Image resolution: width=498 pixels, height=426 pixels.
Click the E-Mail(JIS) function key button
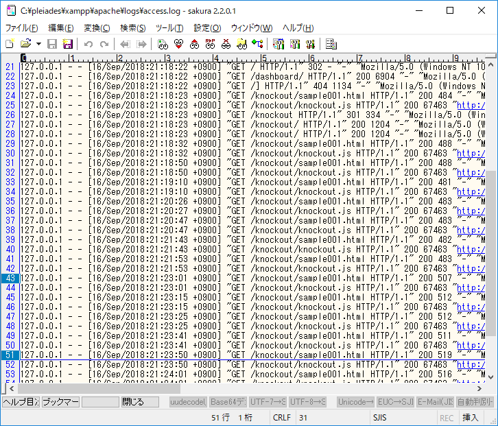pos(435,402)
